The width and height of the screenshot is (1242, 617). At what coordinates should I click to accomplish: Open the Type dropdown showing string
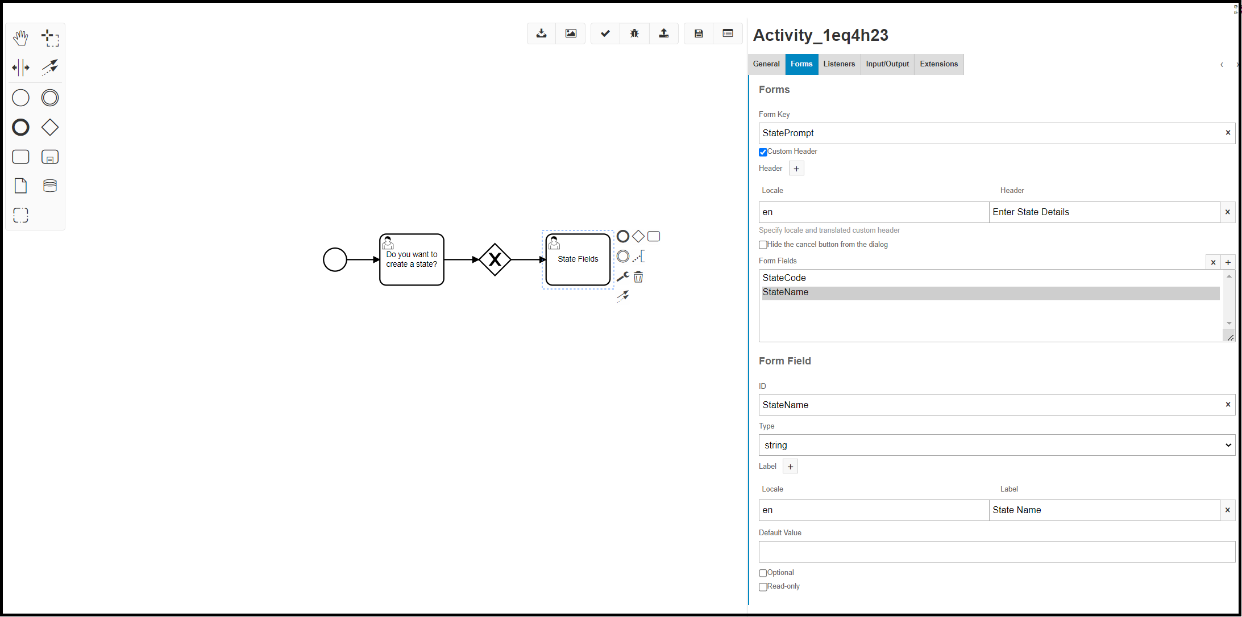[996, 445]
